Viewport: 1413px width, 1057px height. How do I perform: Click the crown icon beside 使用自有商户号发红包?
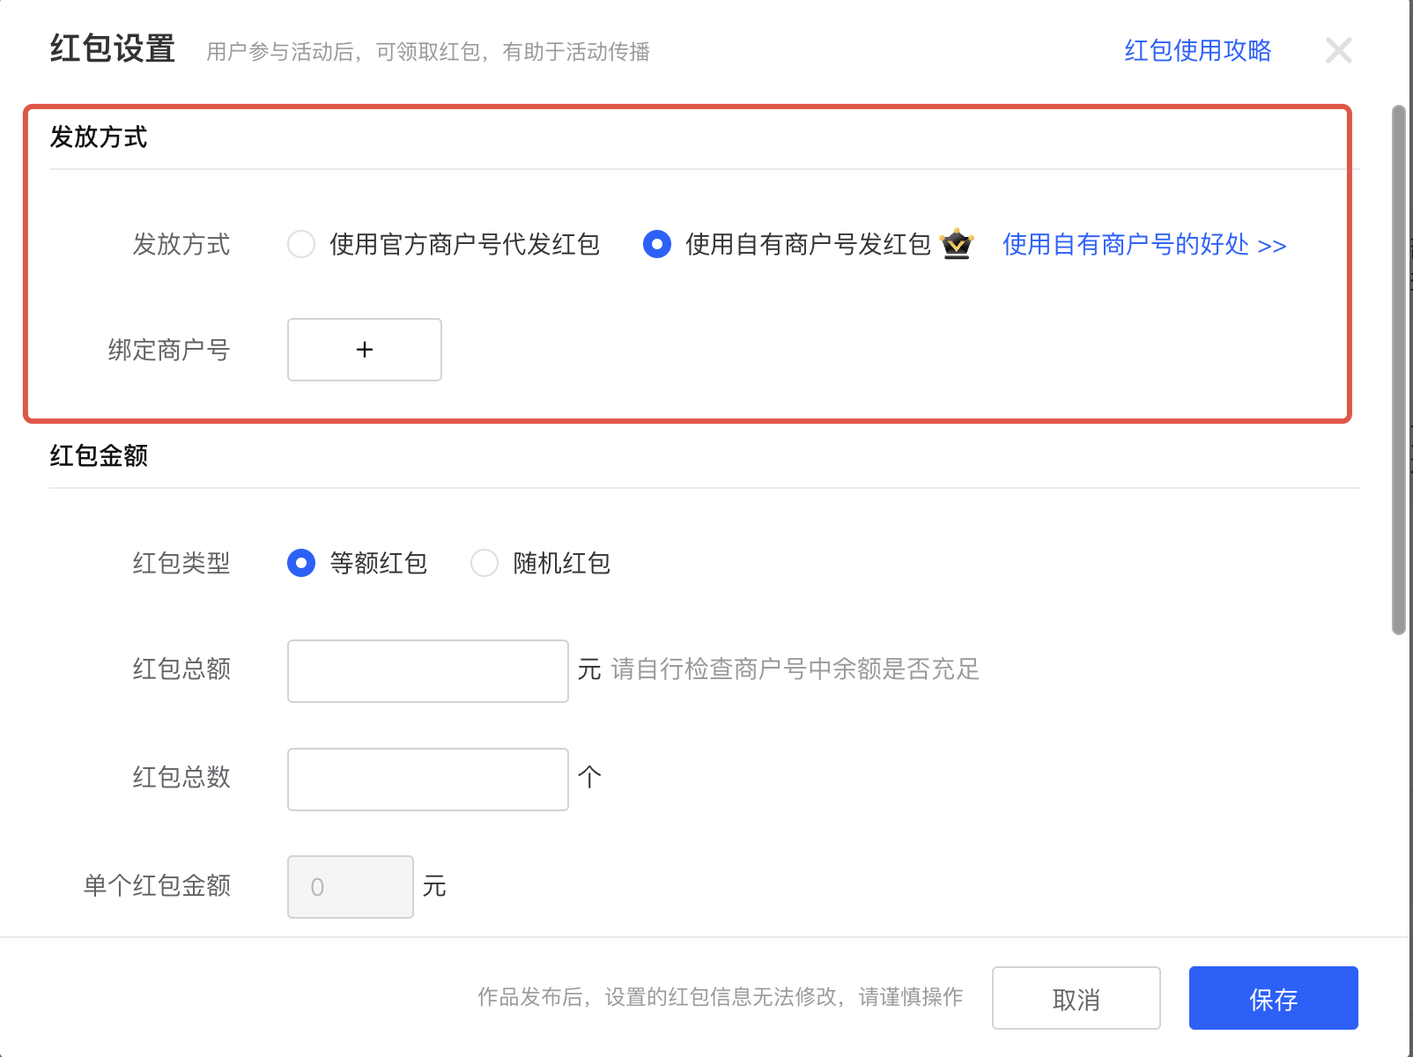click(956, 244)
